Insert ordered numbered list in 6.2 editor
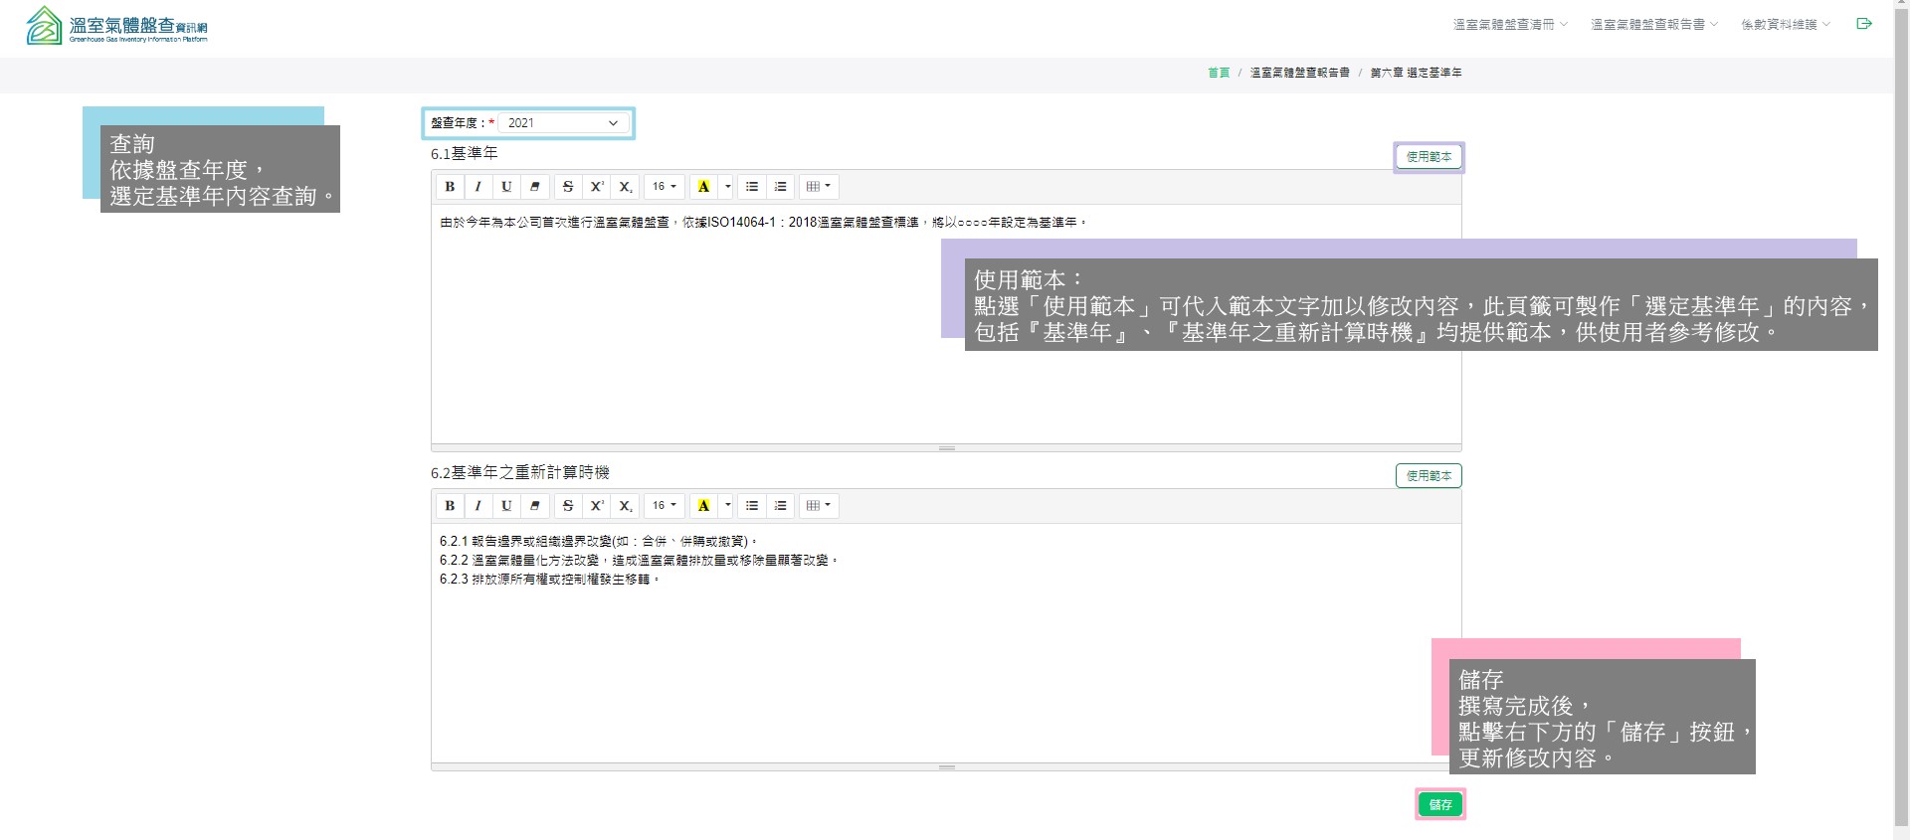The width and height of the screenshot is (1910, 840). (x=781, y=506)
